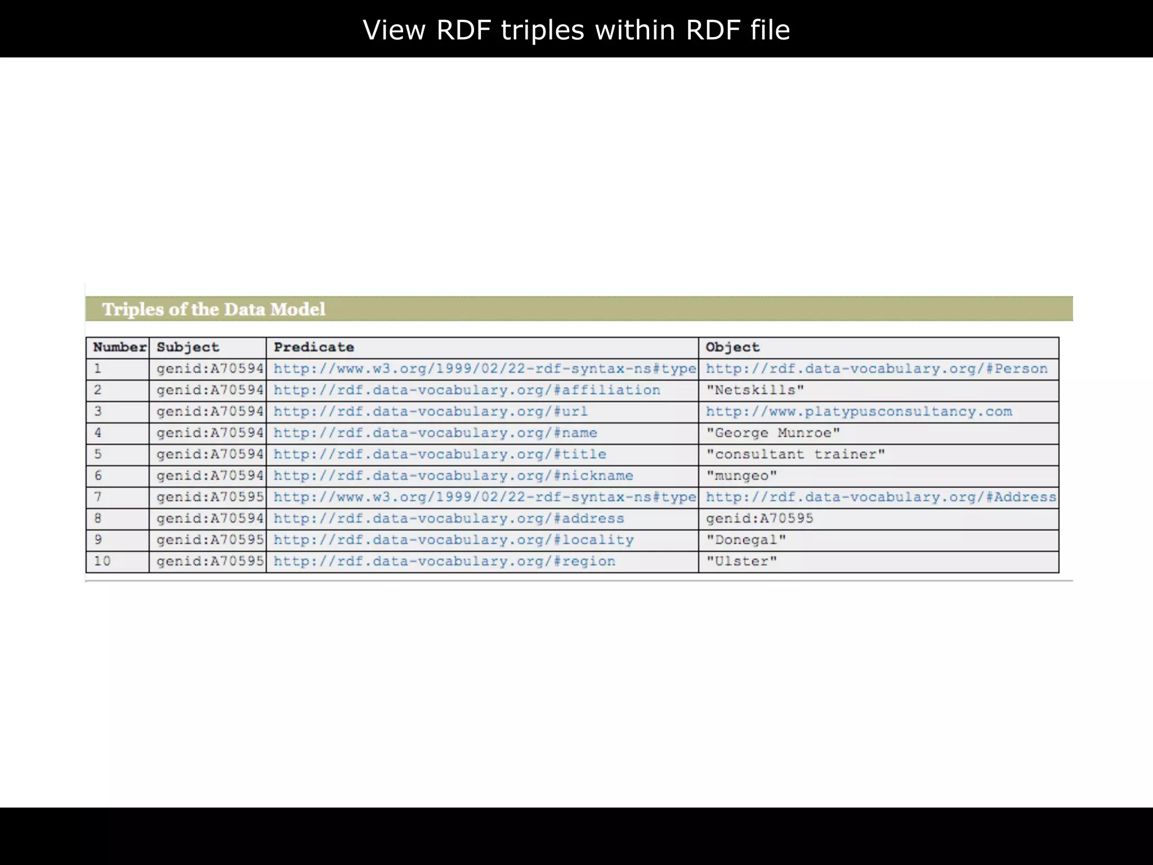The width and height of the screenshot is (1153, 865).
Task: Open the #nickname predicate link
Action: click(453, 476)
